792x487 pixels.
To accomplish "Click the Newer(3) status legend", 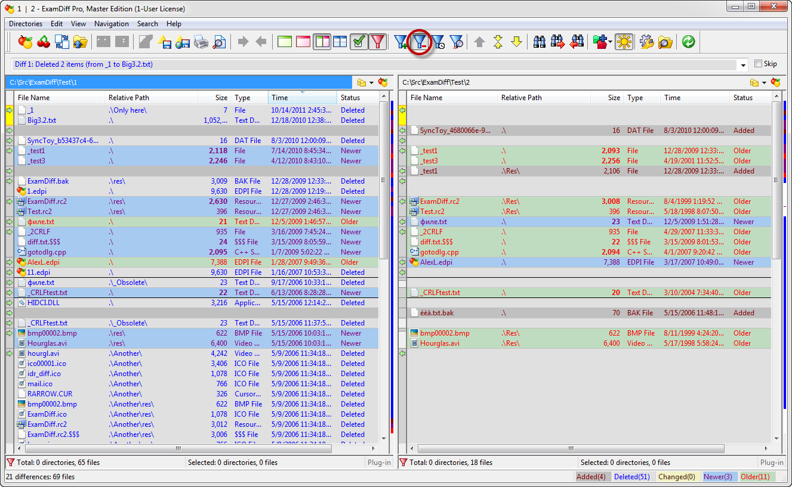I will [x=718, y=477].
